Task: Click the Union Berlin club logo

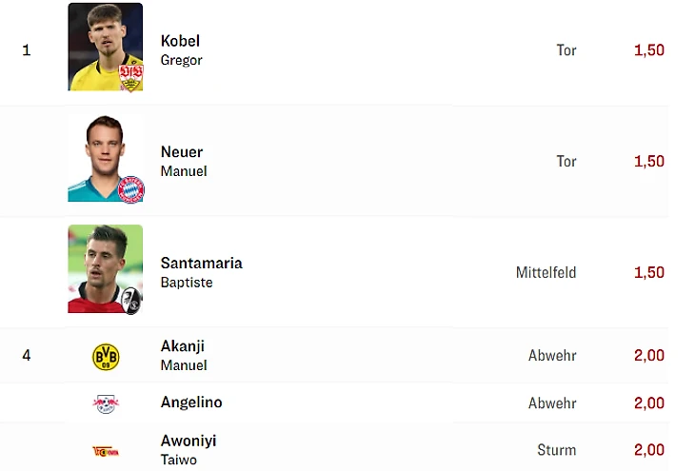Action: (106, 450)
